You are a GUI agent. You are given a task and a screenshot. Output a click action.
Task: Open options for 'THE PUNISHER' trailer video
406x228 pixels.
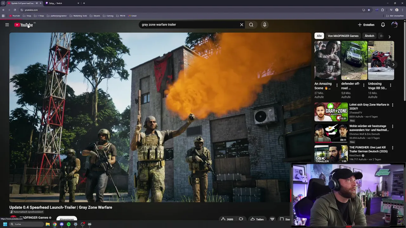pos(393,148)
